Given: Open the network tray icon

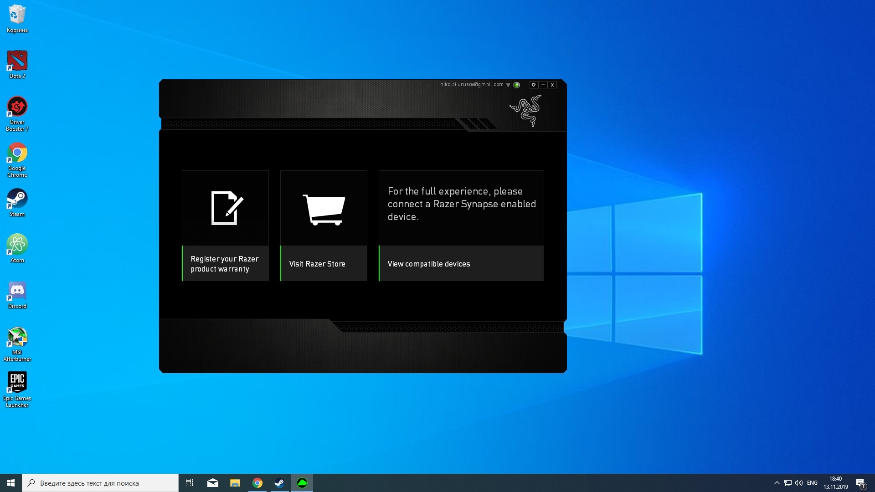Looking at the screenshot, I should [x=788, y=483].
